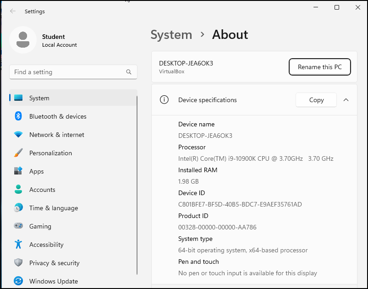Click the Product ID value 00328-00000-00000-AA786

point(217,227)
